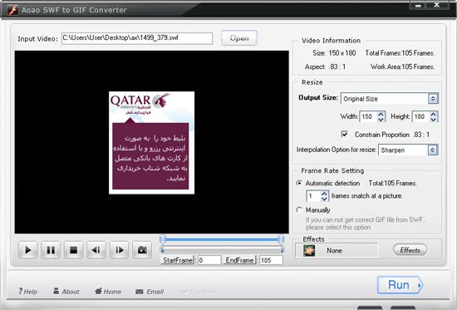
Task: Click the 'Size: 150 x 180' text
Action: [334, 53]
